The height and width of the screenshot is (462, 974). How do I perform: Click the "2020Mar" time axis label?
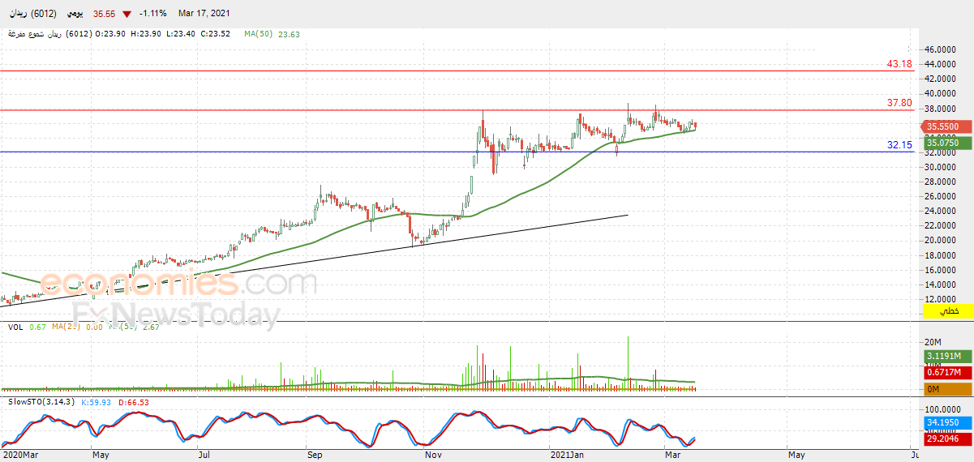point(19,456)
